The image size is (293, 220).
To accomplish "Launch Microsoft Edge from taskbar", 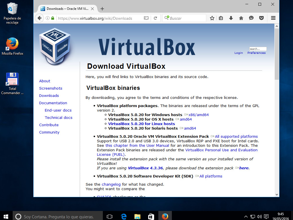I will 123,216.
